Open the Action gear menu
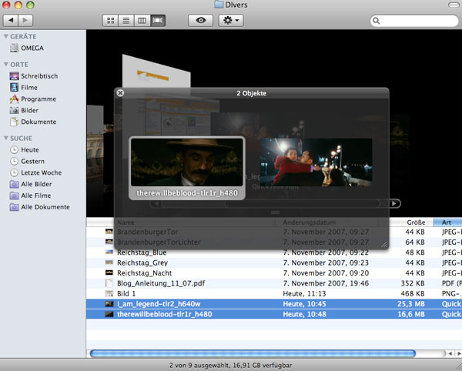Screen dimensions: 462x371 point(231,20)
